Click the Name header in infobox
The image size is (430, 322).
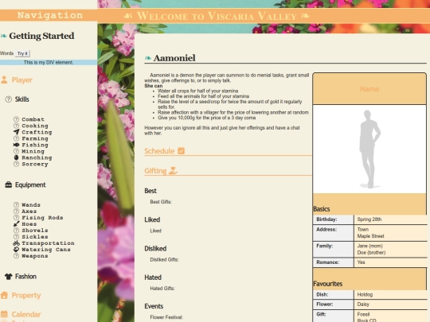coord(369,89)
